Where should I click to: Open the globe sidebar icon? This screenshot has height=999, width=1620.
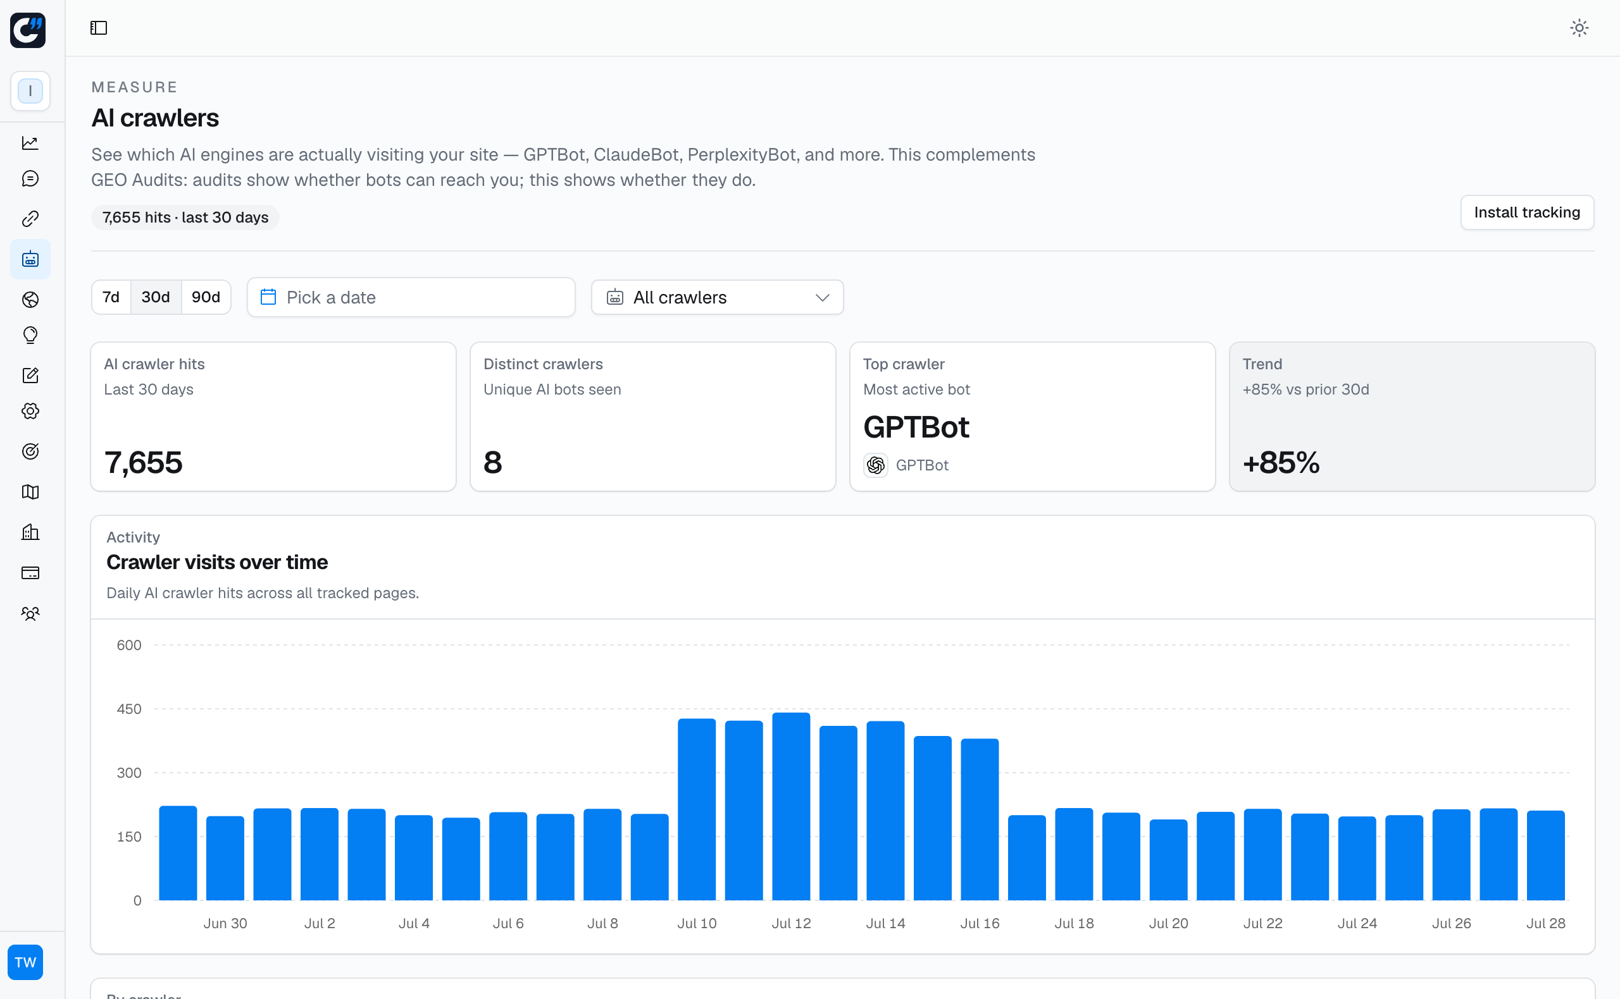coord(30,300)
